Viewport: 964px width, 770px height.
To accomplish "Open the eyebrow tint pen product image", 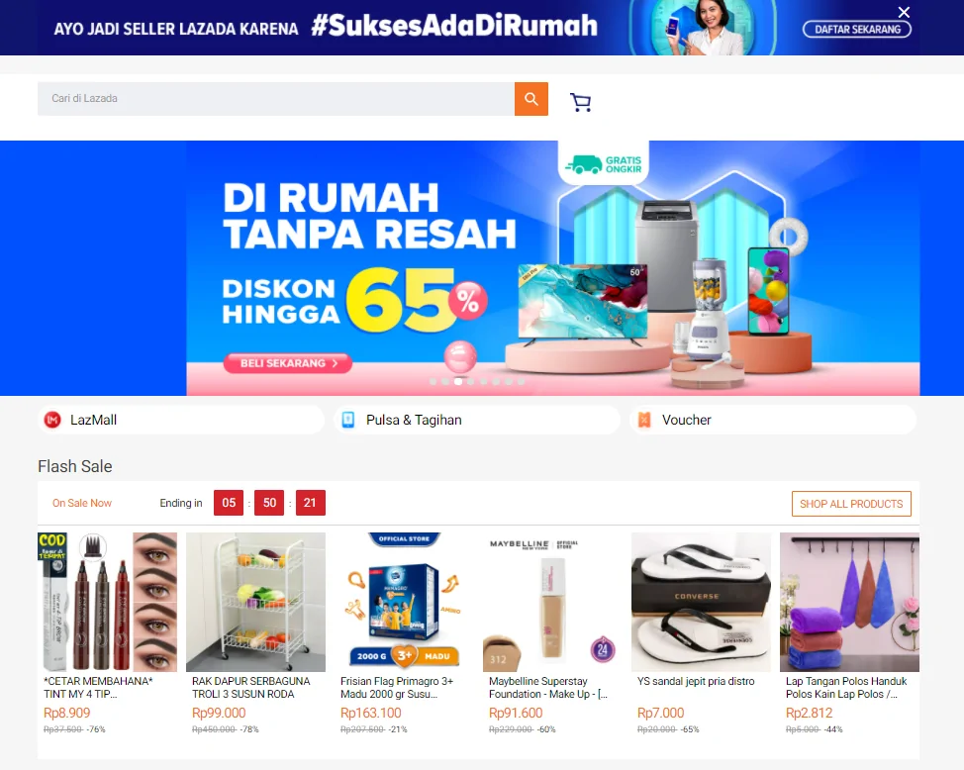I will (x=107, y=602).
